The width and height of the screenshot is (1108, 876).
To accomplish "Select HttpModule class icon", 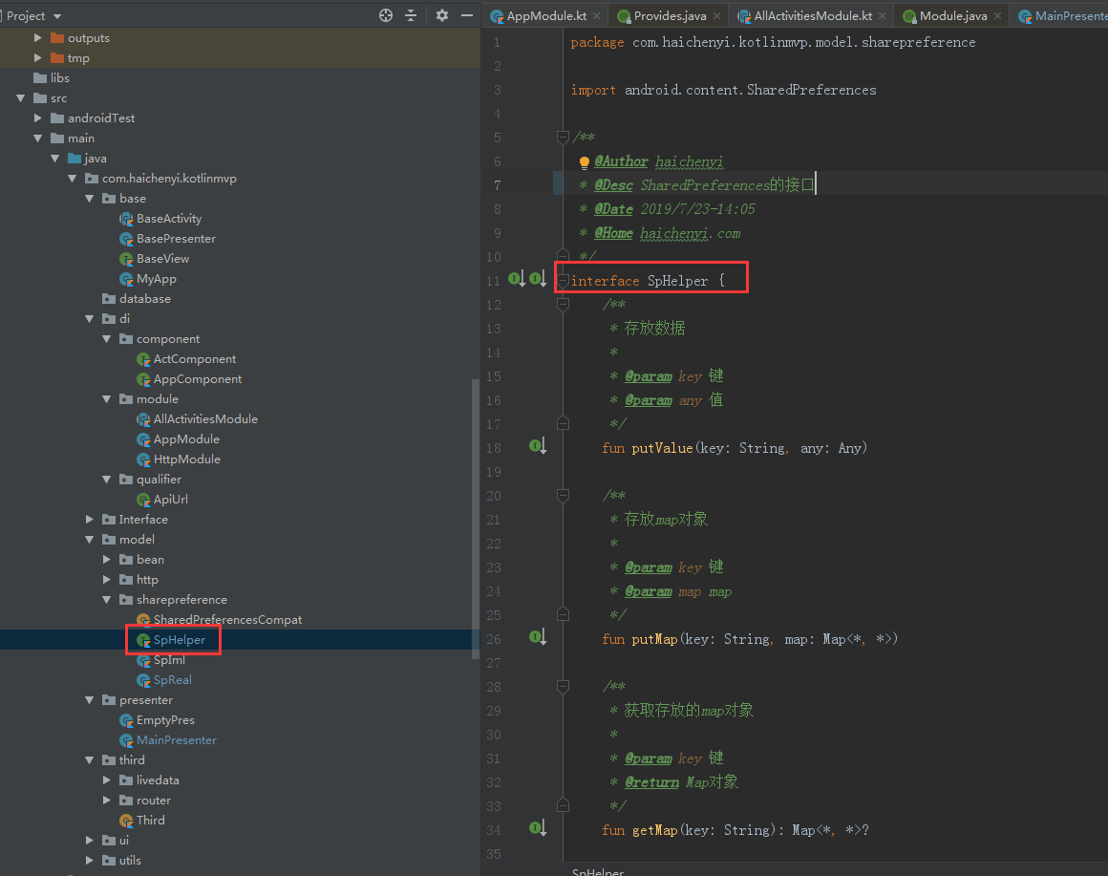I will tap(143, 459).
